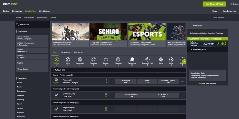Open Willkommensangebot banner
This screenshot has width=239, height=119.
(70, 35)
